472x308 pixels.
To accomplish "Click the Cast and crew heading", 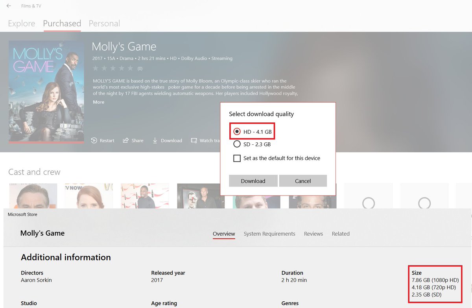I will (34, 172).
